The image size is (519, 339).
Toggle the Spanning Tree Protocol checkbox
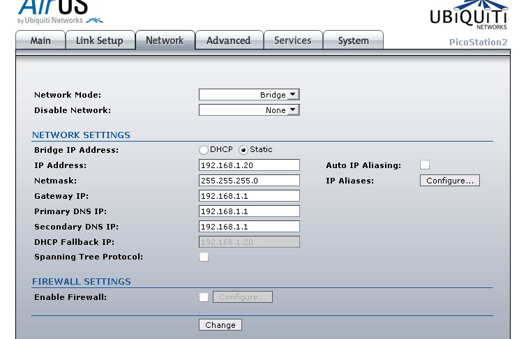[x=204, y=257]
